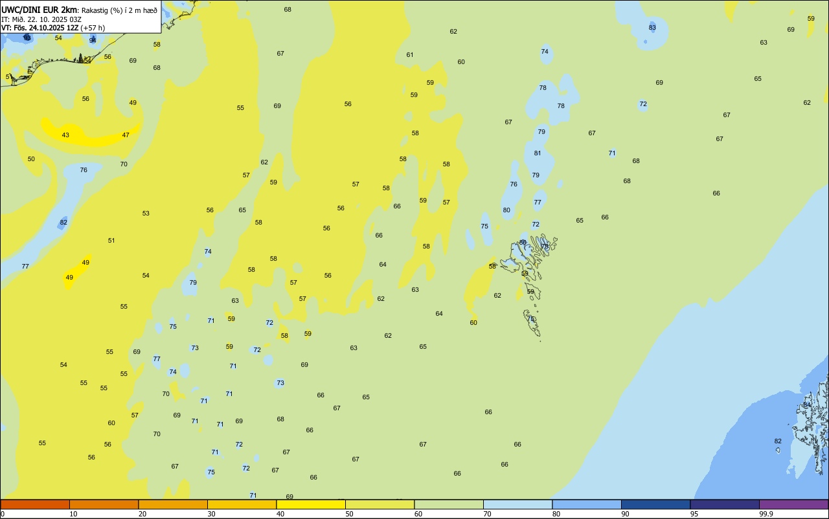
Task: Pick the 50–60 pale yellow legend band
Action: coord(380,504)
